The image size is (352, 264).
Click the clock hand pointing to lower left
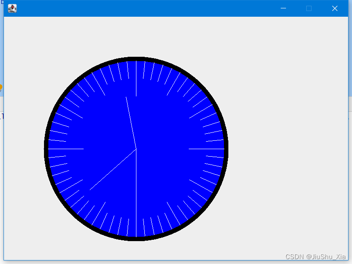113,169
